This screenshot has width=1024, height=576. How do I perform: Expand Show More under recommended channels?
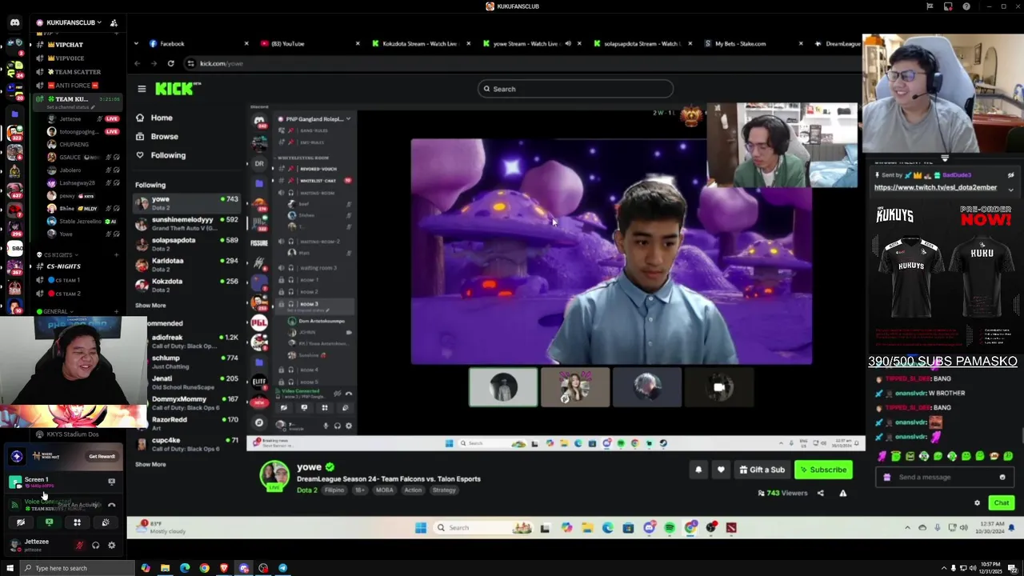pos(150,464)
